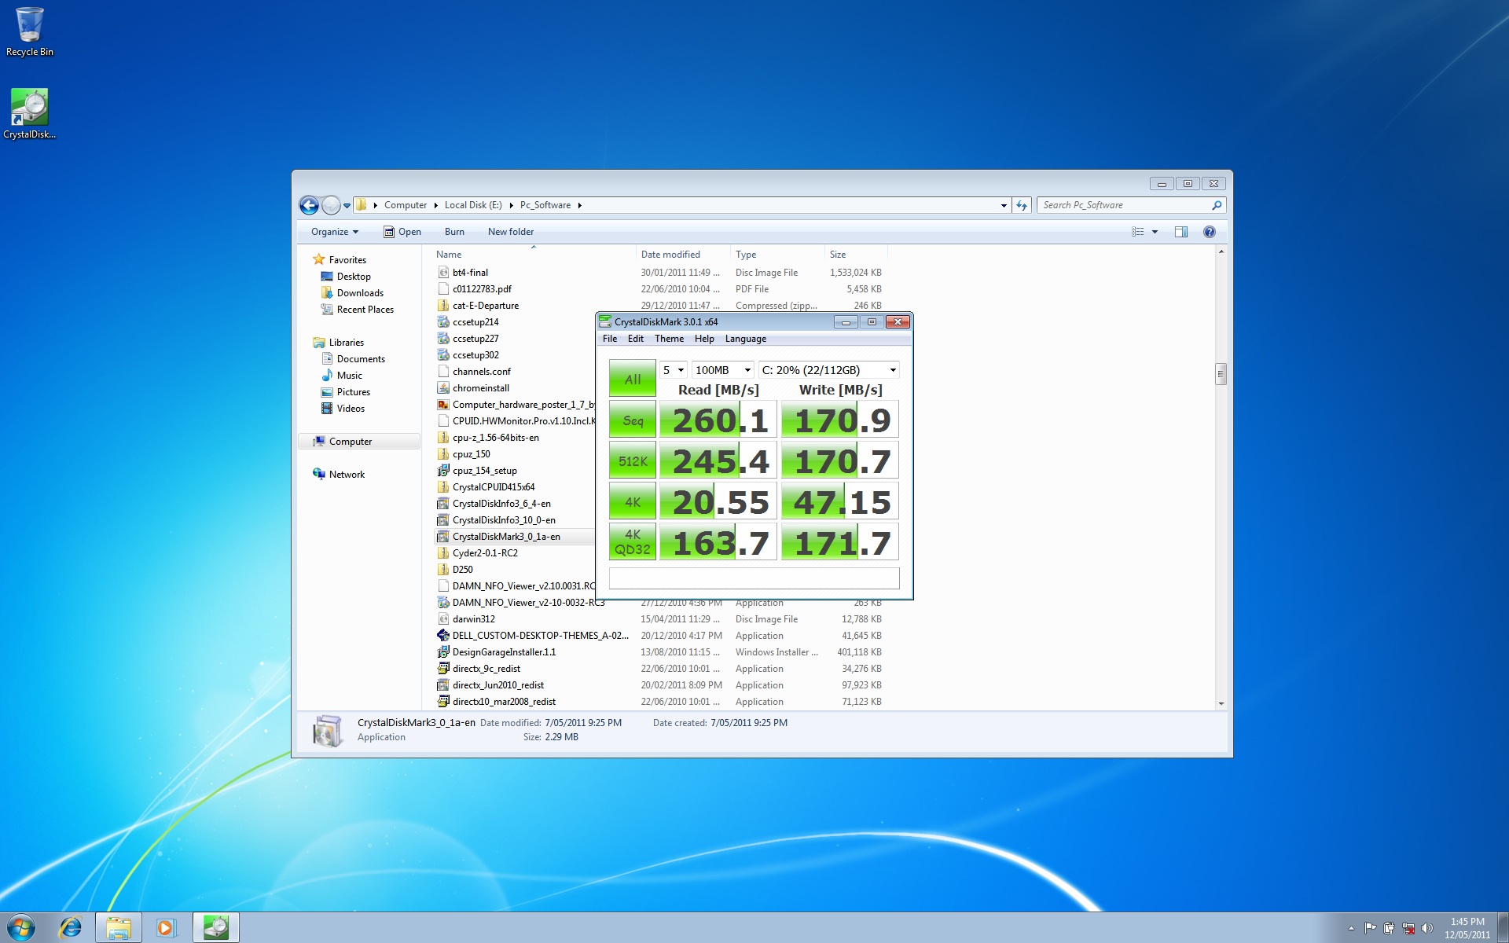Open Explorer help icon
The image size is (1509, 943).
(1210, 232)
